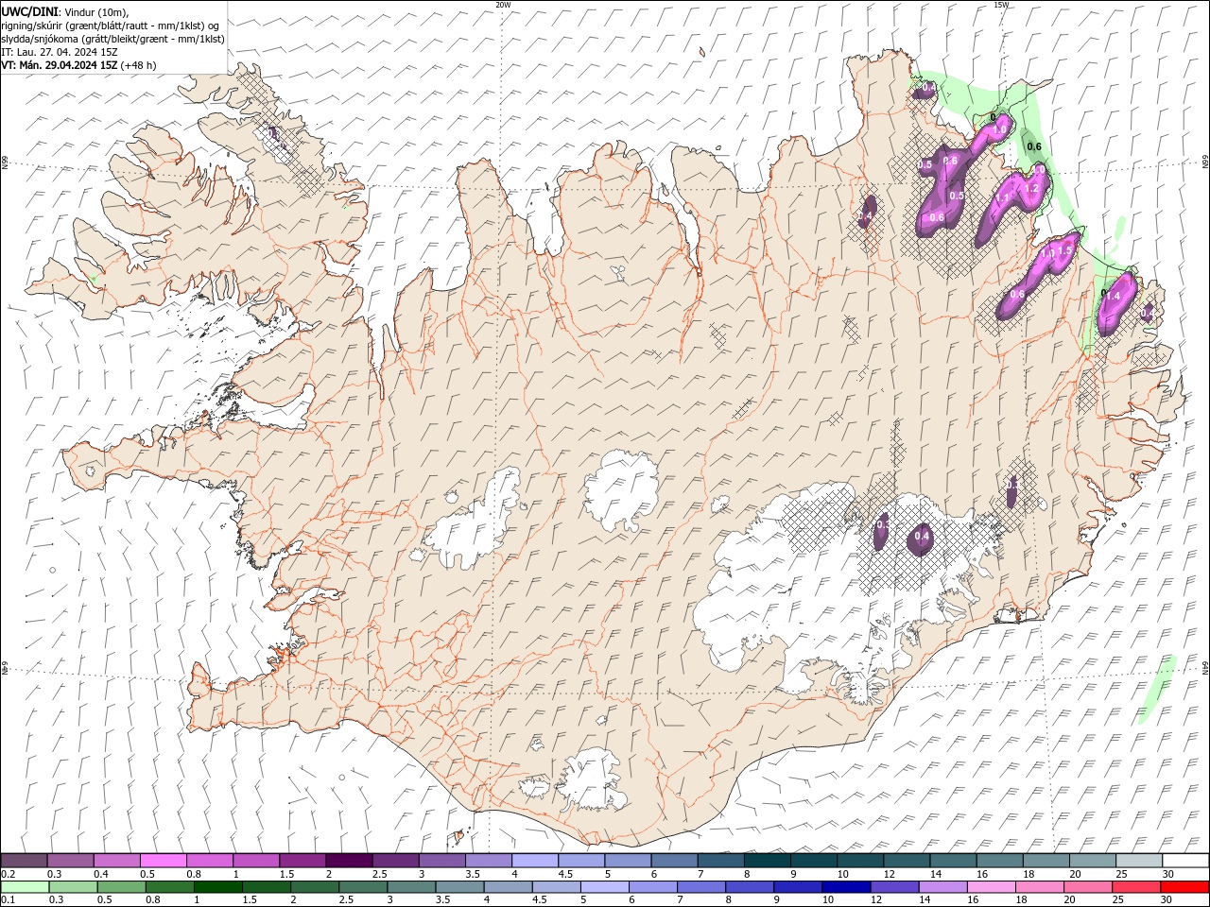Click the bright red swatch after the 30 label
Viewport: 1210px width, 907px height.
[1184, 887]
